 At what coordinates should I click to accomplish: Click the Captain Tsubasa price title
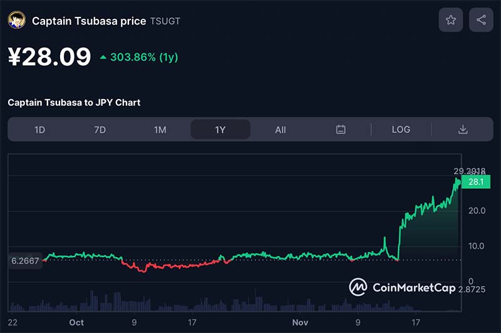point(89,21)
